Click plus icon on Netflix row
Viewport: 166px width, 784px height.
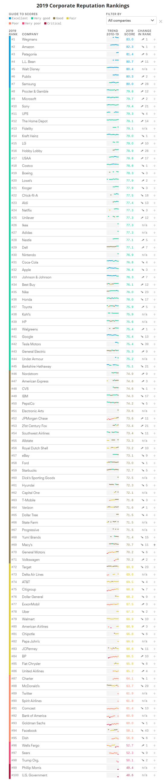click(x=155, y=210)
